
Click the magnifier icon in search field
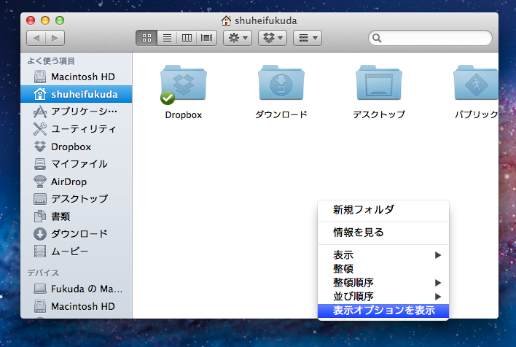coord(377,38)
